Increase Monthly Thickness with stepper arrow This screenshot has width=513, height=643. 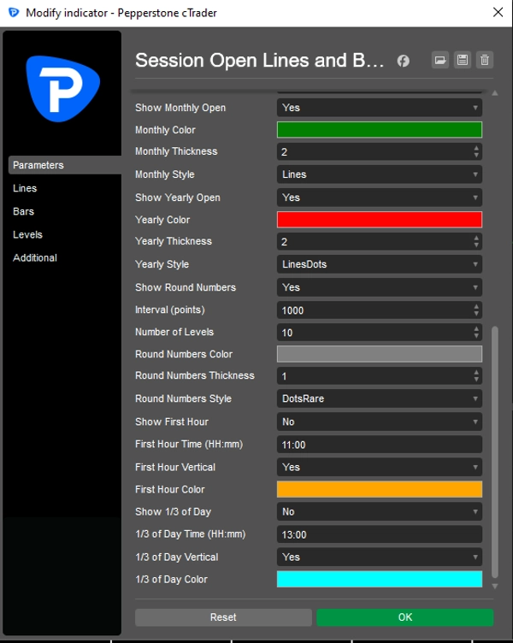[x=476, y=148]
